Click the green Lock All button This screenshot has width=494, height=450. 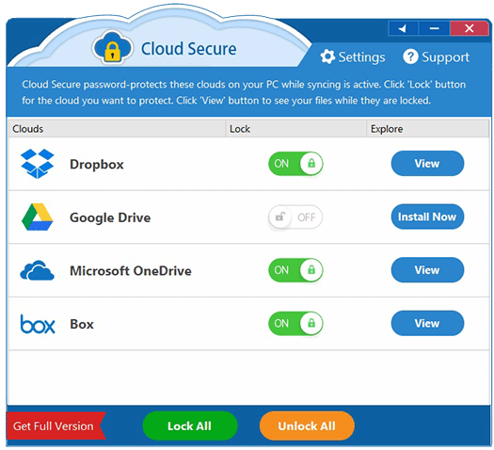[x=190, y=426]
